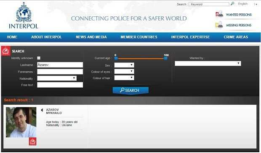Open the WANTED PERSONS link
The image size is (261, 153).
point(239,15)
